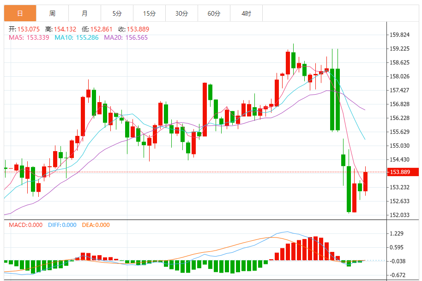Click the 159.824 price axis label
The width and height of the screenshot is (422, 281).
point(400,35)
